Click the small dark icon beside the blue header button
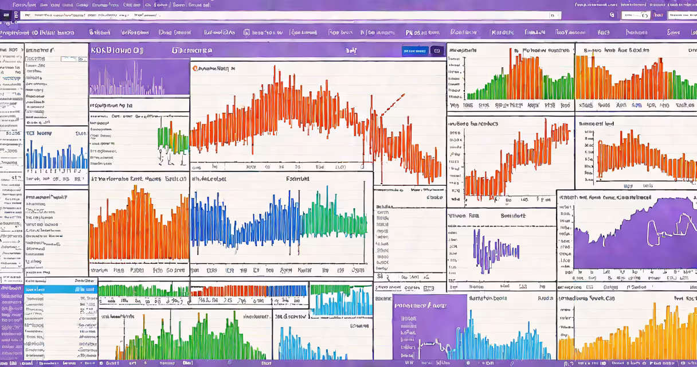 437,51
